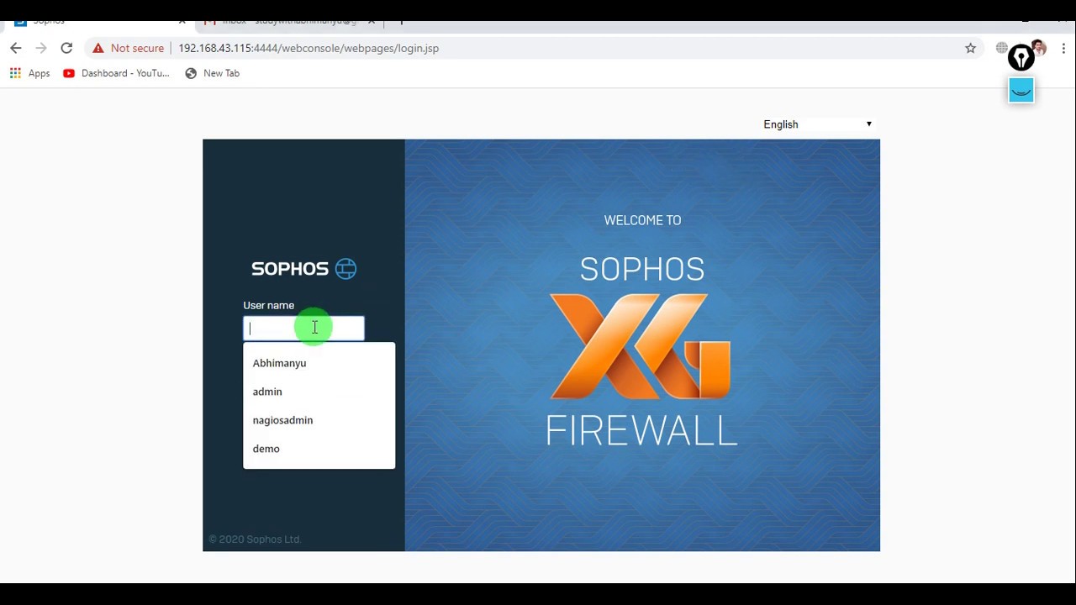Click the Not secure warning triangle
Image resolution: width=1076 pixels, height=605 pixels.
click(98, 48)
